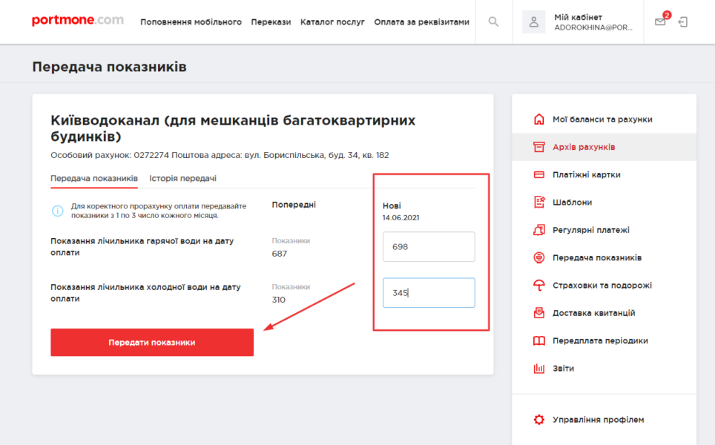Click previous hot water value 687

pos(280,254)
